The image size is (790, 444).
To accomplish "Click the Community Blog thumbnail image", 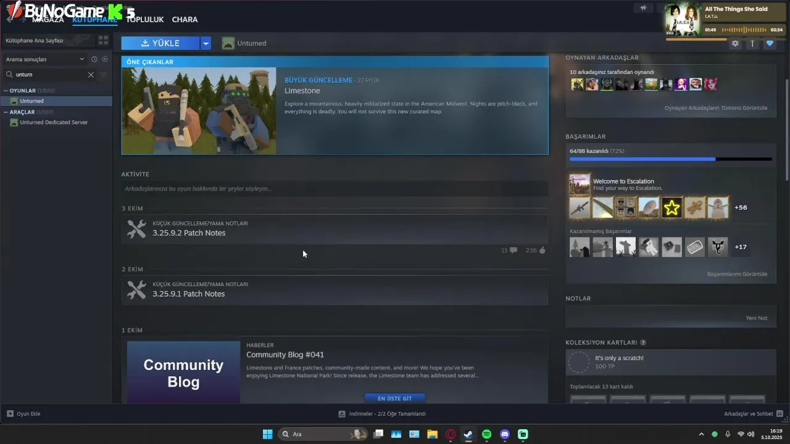I will pos(184,372).
